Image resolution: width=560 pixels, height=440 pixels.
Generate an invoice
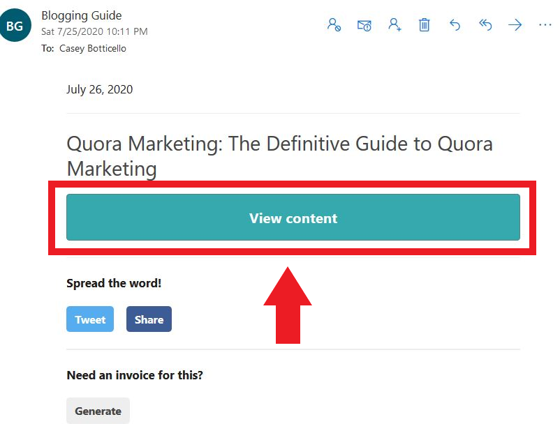[98, 411]
